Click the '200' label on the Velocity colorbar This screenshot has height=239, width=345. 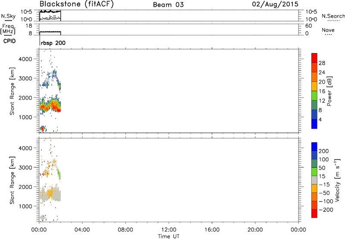pos(324,151)
